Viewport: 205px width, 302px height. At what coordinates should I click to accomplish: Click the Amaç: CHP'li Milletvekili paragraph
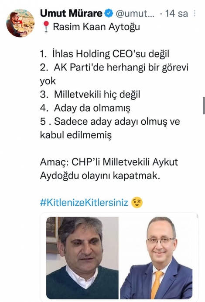tap(109, 169)
